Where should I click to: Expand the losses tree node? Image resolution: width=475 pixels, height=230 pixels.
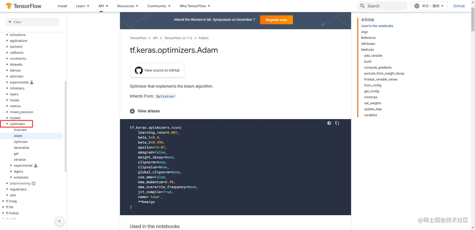tap(7, 100)
